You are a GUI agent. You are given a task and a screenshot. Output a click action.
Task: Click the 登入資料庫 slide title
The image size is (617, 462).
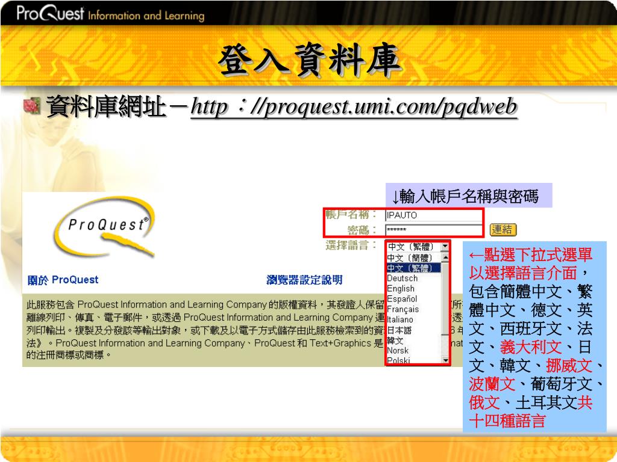[x=310, y=60]
